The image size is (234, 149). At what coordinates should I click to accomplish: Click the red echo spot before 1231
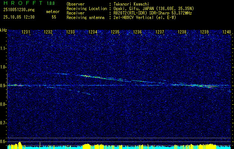pyautogui.click(x=20, y=85)
